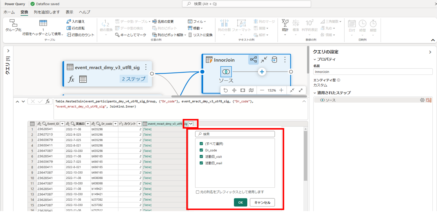Image resolution: width=437 pixels, height=212 pixels.
Task: Zoom out the diagram with the minus icon
Action: pos(262,90)
